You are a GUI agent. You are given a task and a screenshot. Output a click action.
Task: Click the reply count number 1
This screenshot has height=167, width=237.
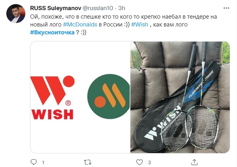[x=43, y=162]
